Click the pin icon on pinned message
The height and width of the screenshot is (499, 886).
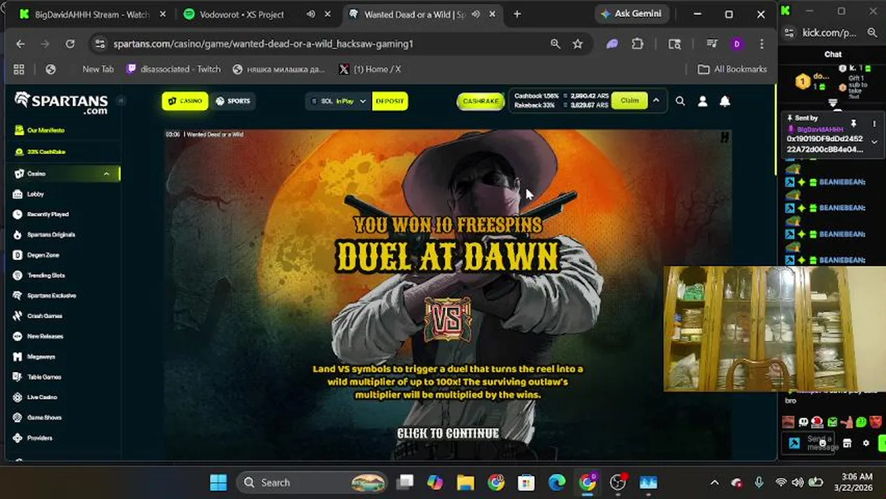(x=853, y=124)
